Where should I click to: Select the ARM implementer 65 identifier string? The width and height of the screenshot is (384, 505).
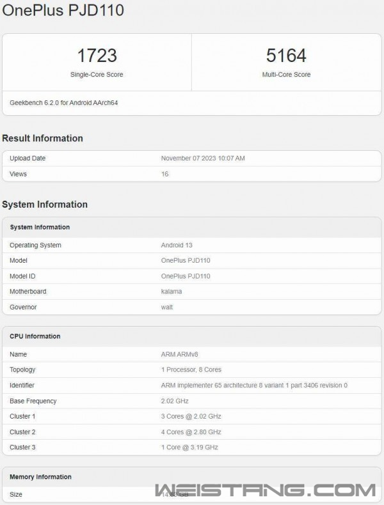(x=254, y=385)
